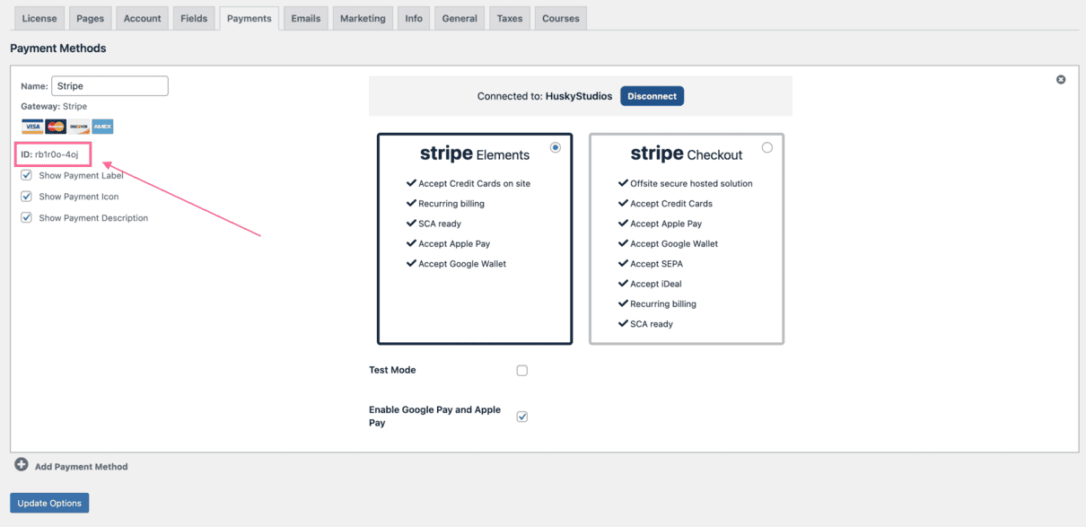Click the Mastercard icon
Screen dimensions: 1086x527
[56, 127]
